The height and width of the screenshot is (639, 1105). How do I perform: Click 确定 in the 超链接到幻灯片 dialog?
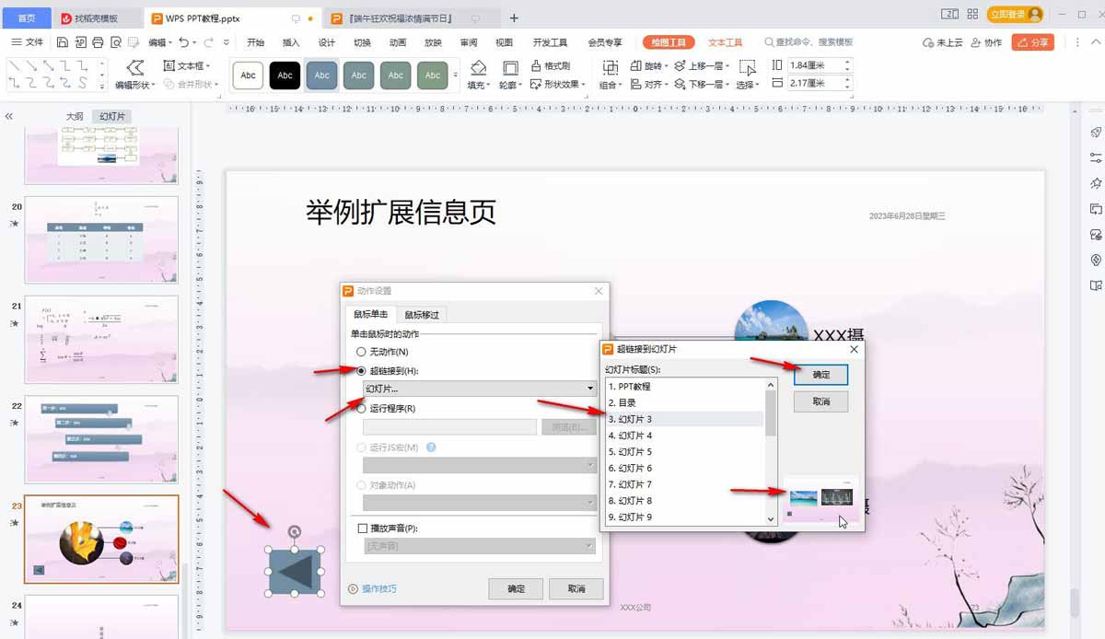coord(821,375)
